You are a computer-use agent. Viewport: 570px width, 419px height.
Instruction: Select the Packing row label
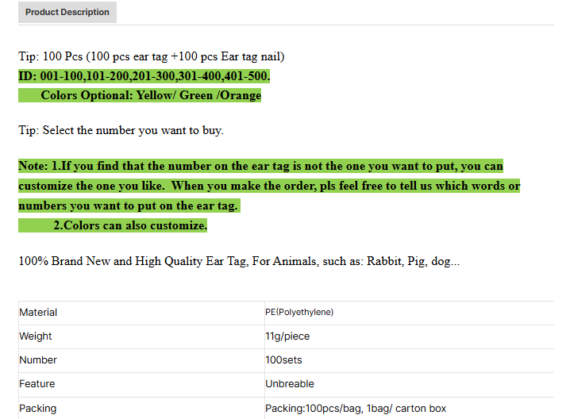coord(37,409)
